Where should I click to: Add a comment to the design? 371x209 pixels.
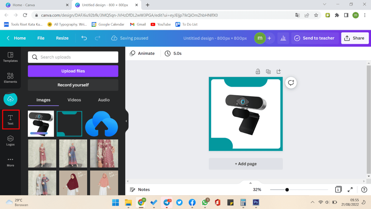click(291, 82)
